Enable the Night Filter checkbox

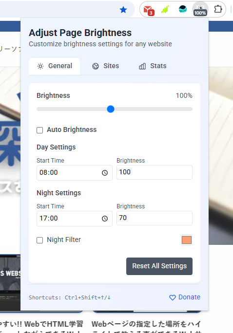tap(40, 240)
